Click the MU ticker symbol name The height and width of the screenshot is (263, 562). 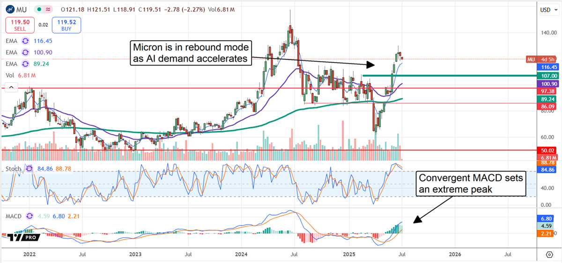(x=22, y=9)
